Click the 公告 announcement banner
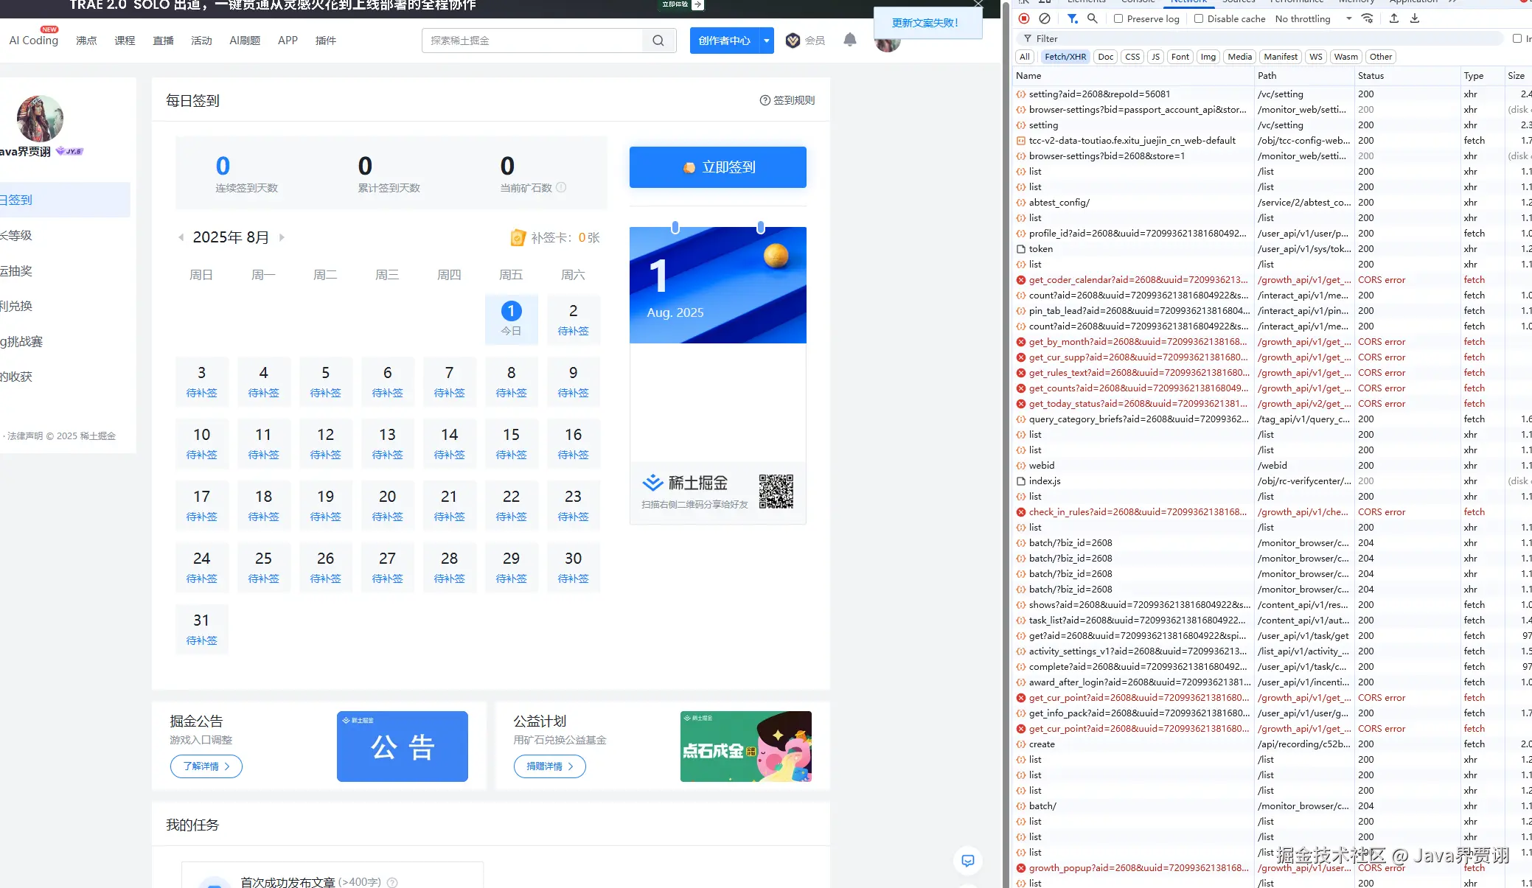 [x=402, y=746]
